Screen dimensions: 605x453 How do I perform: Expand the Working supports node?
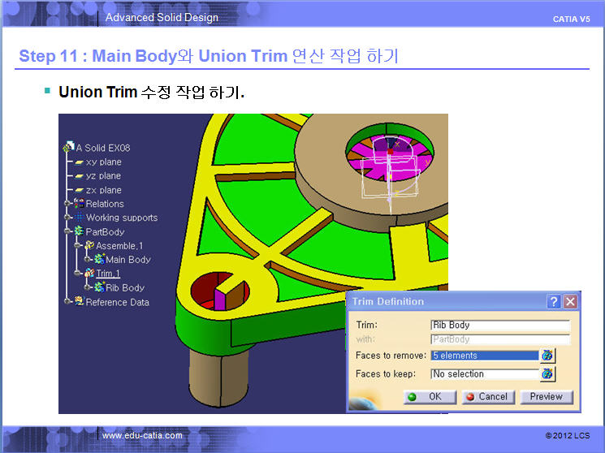pyautogui.click(x=68, y=218)
